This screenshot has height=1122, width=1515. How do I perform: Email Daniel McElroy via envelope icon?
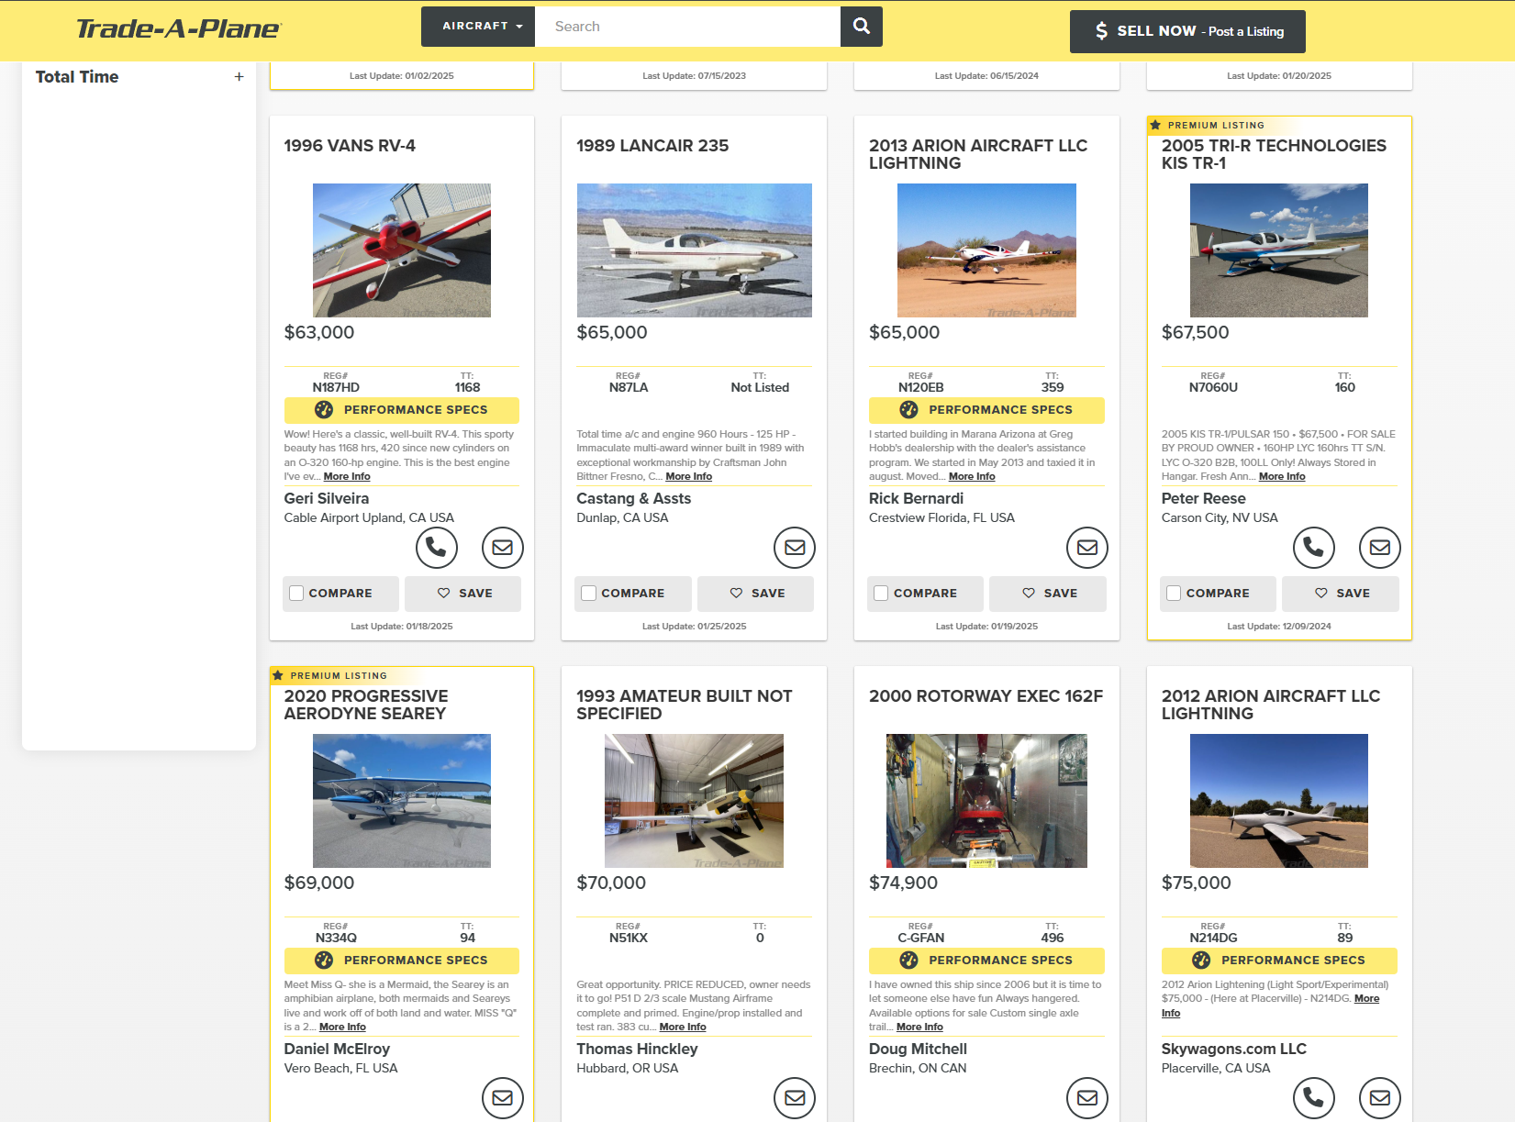pyautogui.click(x=502, y=1098)
